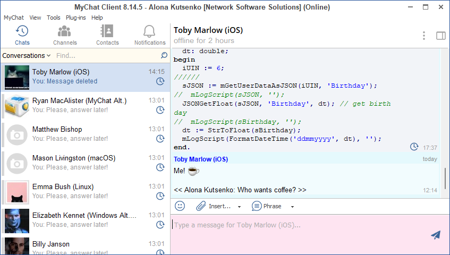Viewport: 450px width, 255px height.
Task: Click the pending clock icon on Matthew Bishop row
Action: pos(160,139)
